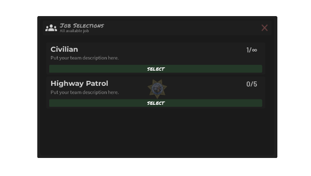Click the Highway Patrol description text
Screen dimensions: 311x176
pos(84,92)
